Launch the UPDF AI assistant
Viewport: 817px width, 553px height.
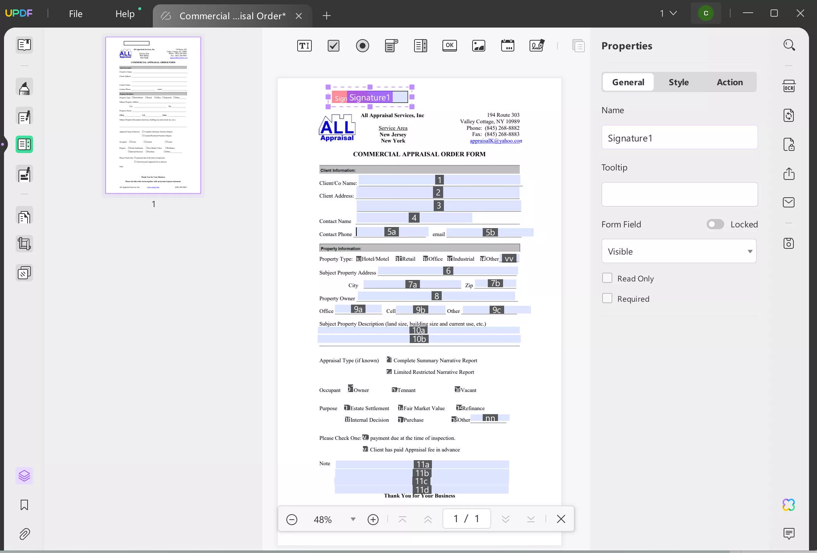coord(789,504)
